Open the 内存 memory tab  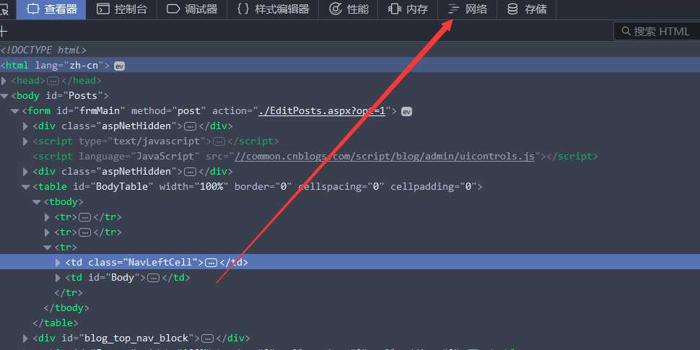pos(408,9)
